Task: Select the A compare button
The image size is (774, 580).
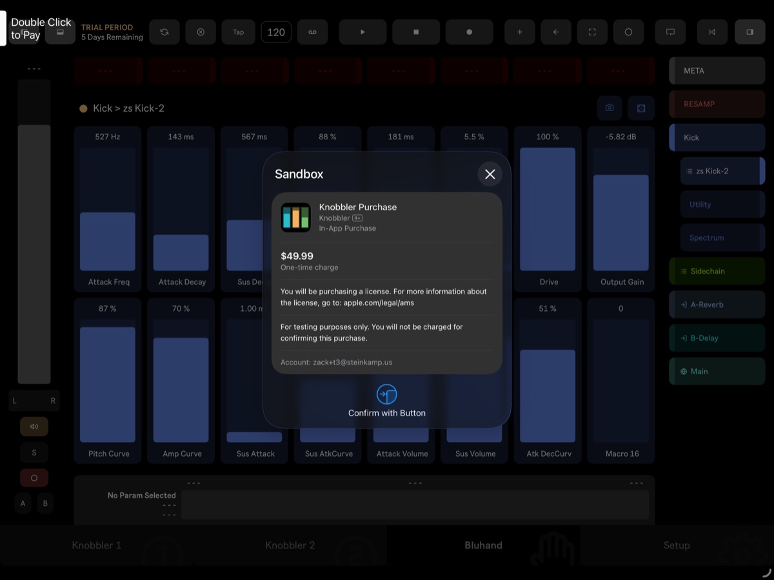Action: (23, 503)
